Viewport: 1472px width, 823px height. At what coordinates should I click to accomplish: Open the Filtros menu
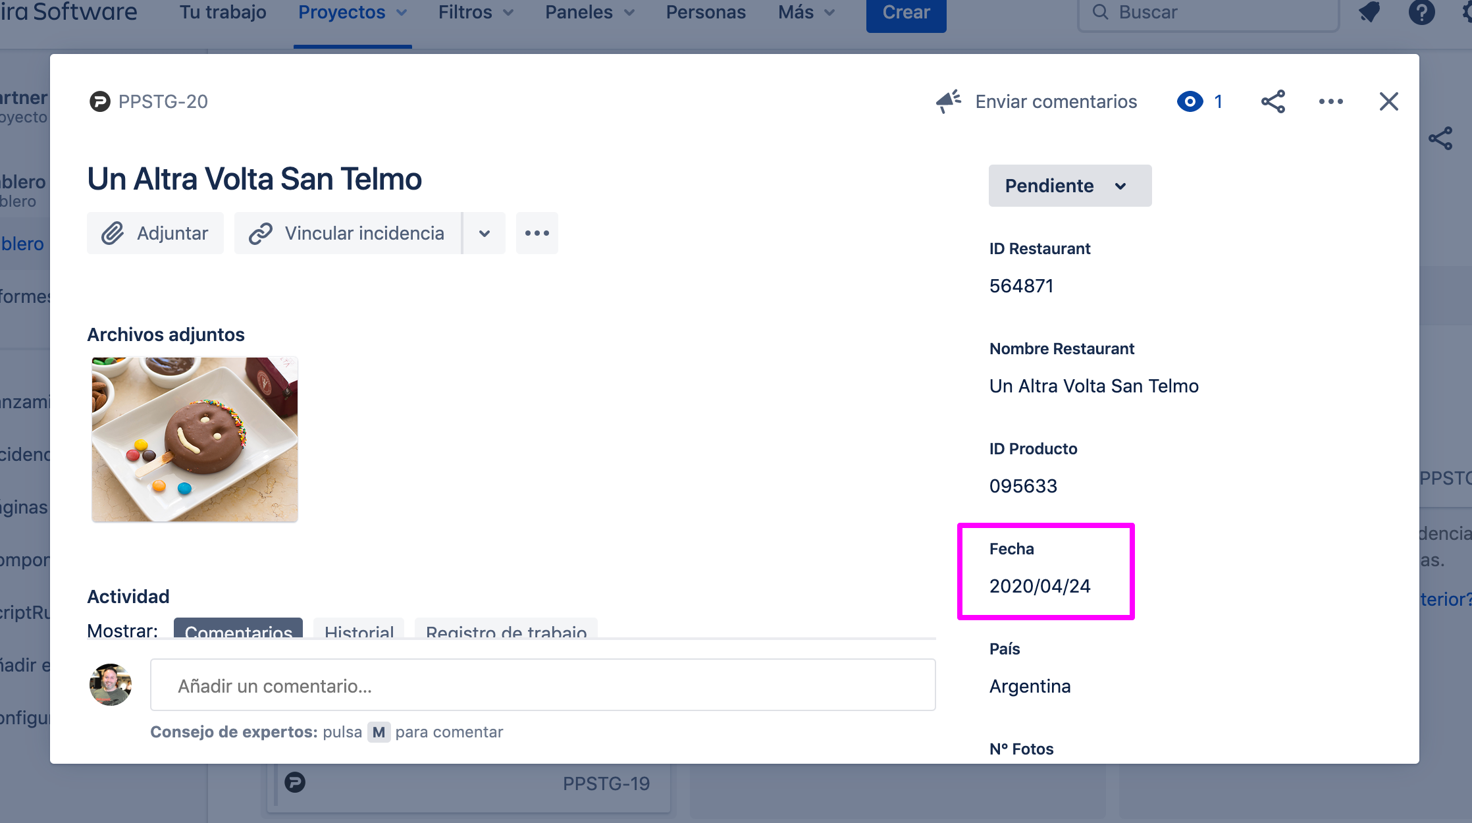click(475, 12)
